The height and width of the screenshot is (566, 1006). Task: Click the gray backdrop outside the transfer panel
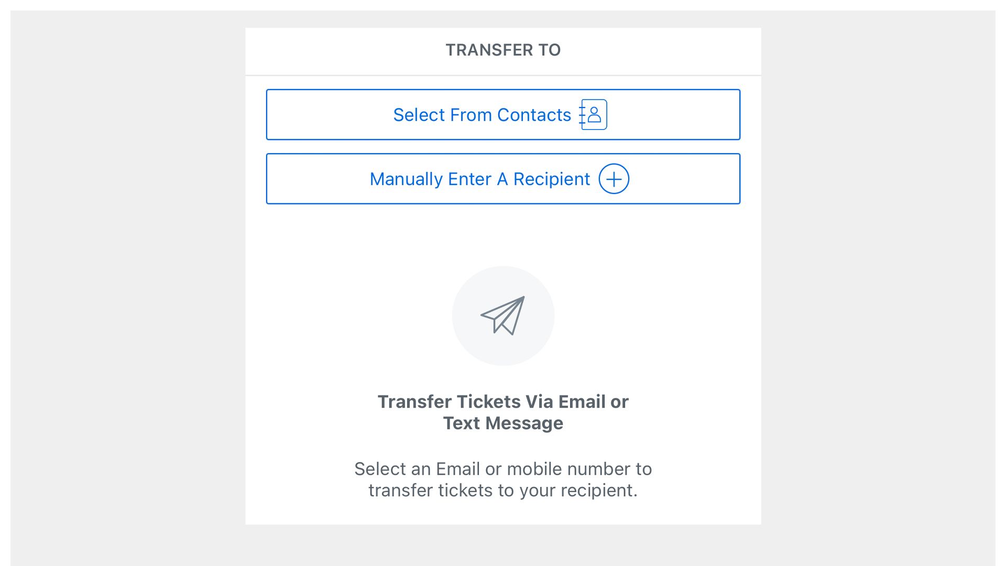pos(126,283)
